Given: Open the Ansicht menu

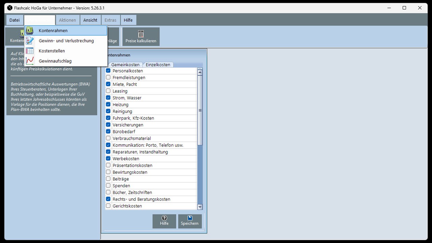Looking at the screenshot, I should (90, 20).
